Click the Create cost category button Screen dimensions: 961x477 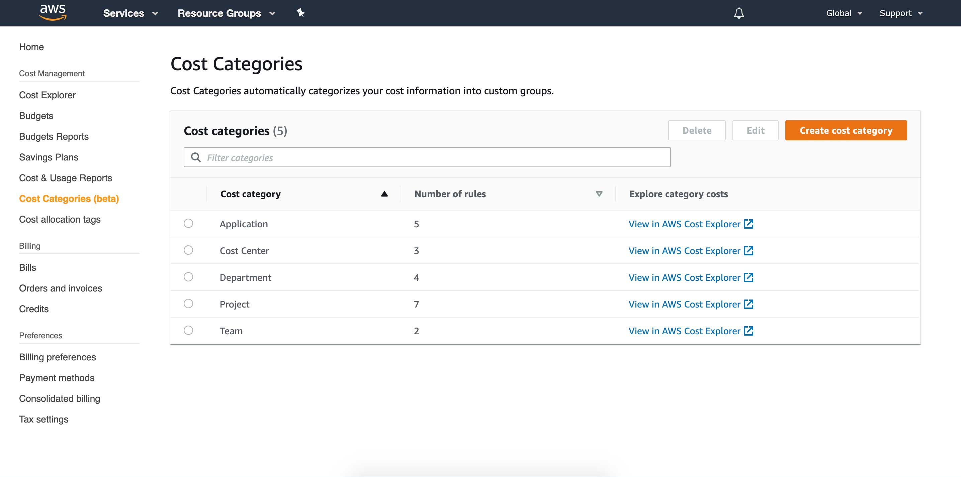846,130
